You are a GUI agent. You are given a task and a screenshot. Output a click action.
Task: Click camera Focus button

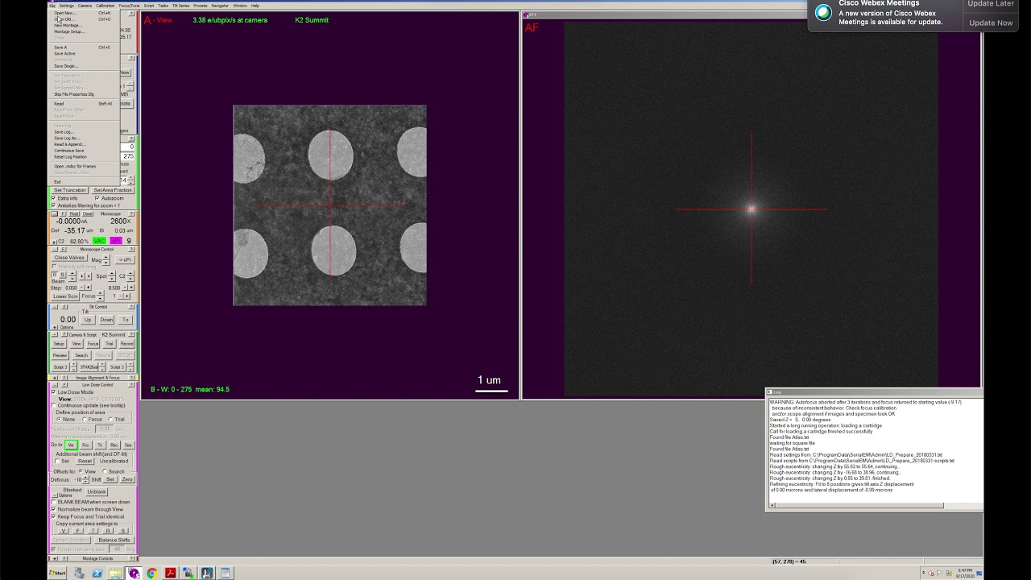click(93, 344)
